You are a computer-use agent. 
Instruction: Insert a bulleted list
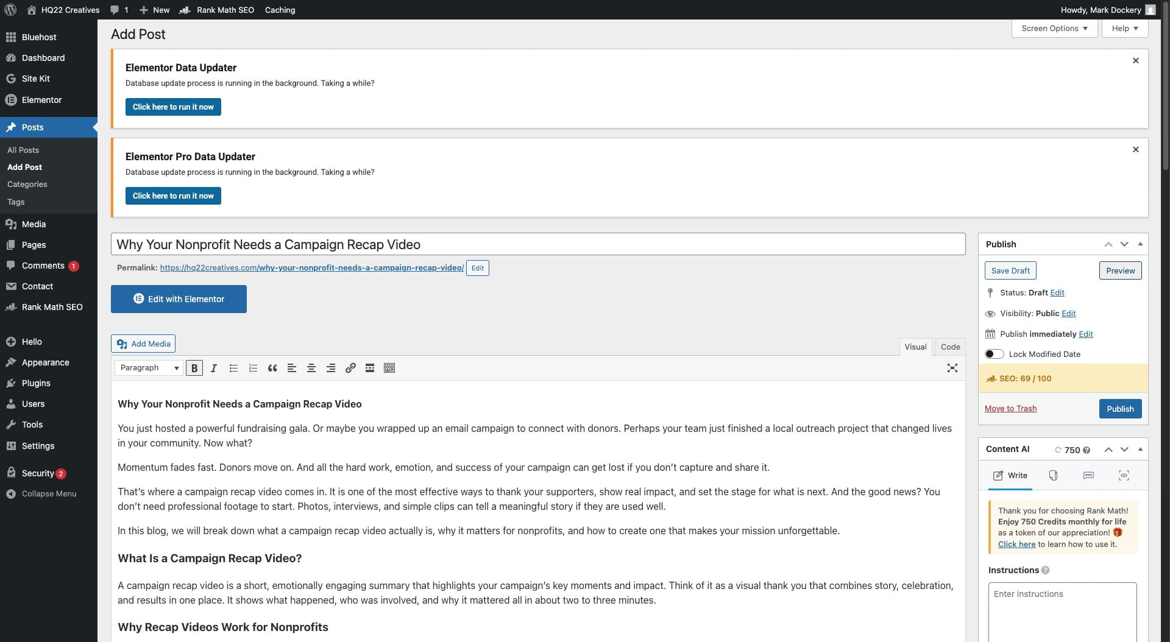[233, 368]
